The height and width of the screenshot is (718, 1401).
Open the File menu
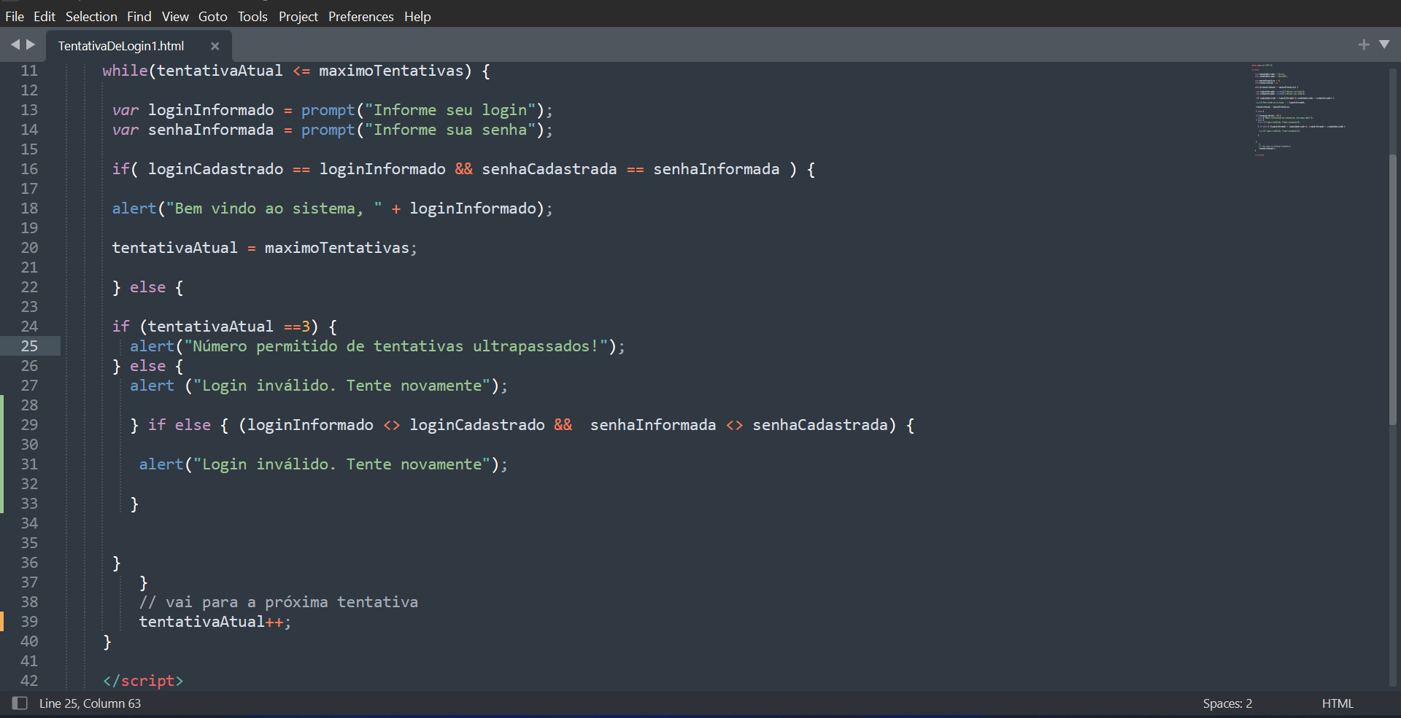coord(15,16)
